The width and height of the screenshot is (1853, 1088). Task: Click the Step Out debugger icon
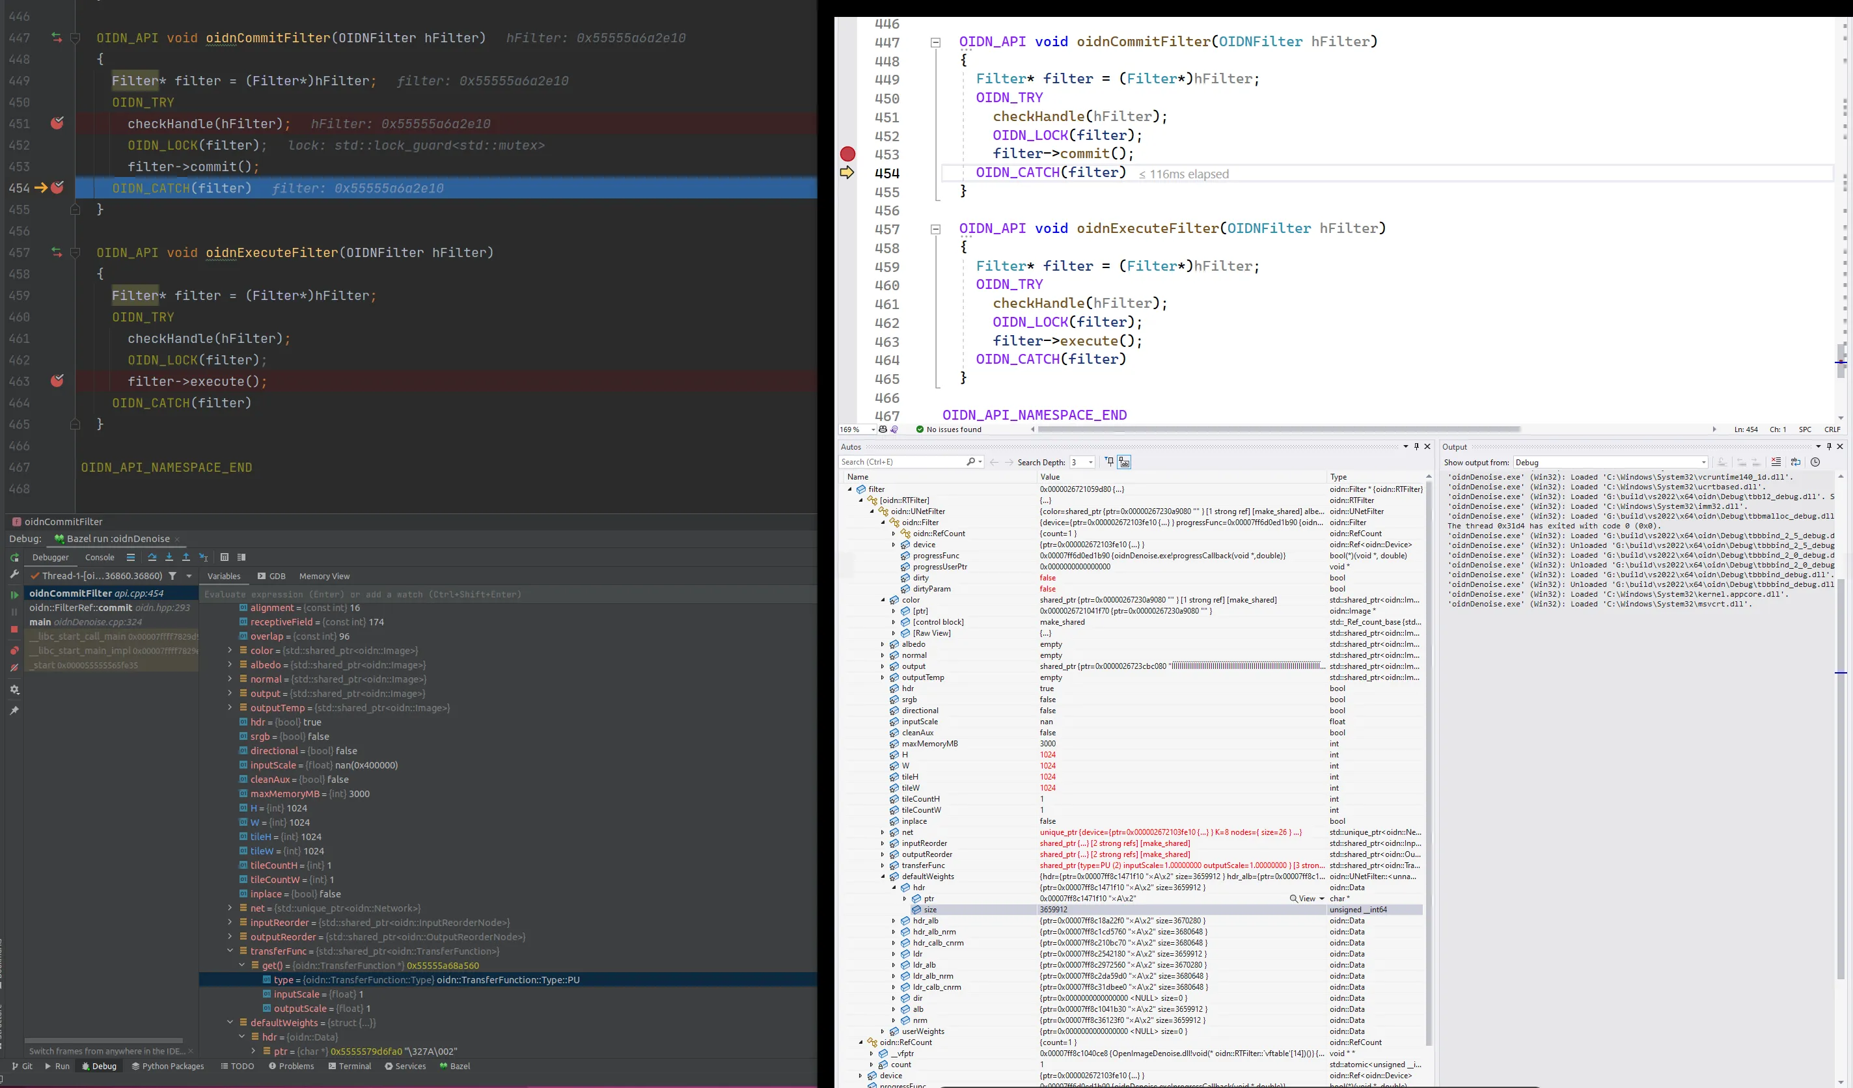coord(186,557)
